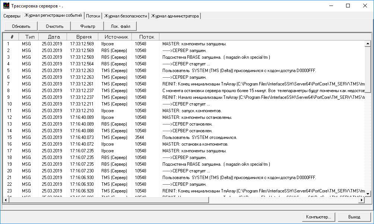Switch to the Серверы tab

click(x=12, y=16)
